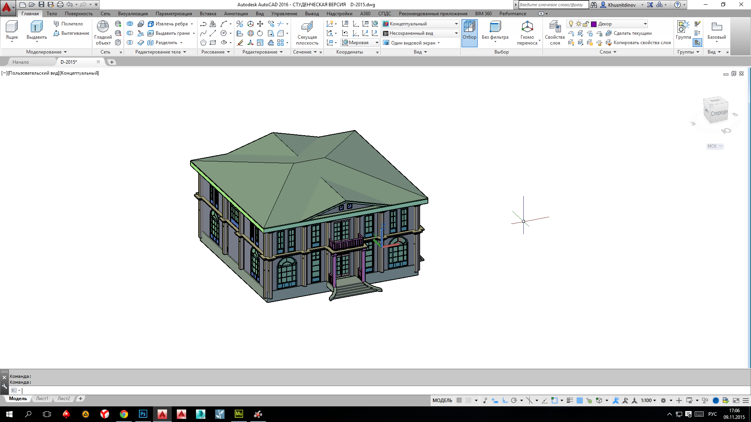The height and width of the screenshot is (422, 751).
Task: Select the Вытягивание (Presspull) tool
Action: click(71, 33)
